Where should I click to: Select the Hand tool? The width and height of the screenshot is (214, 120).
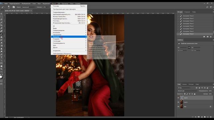[1, 66]
